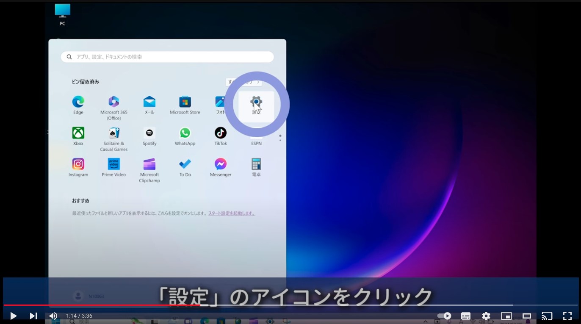Enter full screen mode

(567, 316)
